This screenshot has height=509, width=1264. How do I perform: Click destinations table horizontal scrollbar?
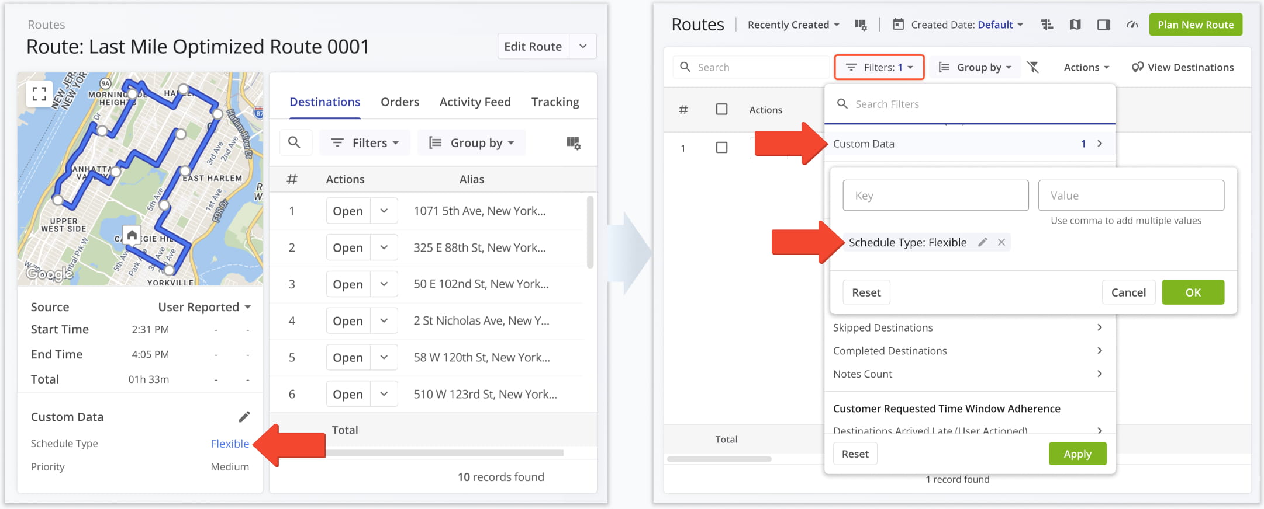[x=444, y=453]
